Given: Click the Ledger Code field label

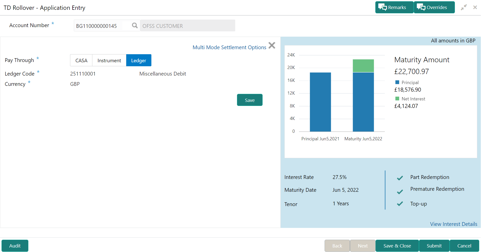Looking at the screenshot, I should 20,74.
